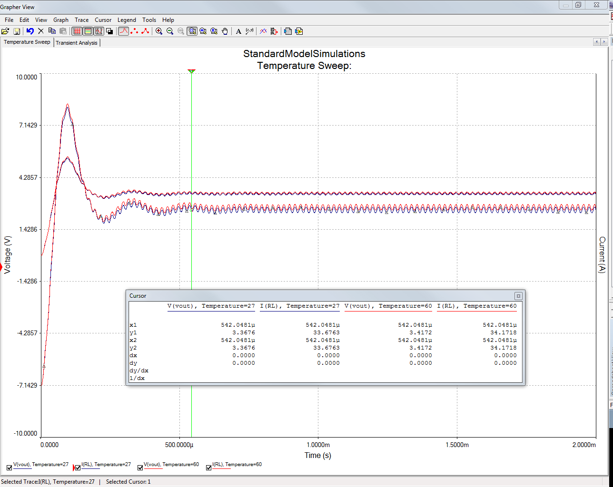Uncheck V(vout), Temperature=27 legend checkbox
This screenshot has width=613, height=487.
coord(10,468)
